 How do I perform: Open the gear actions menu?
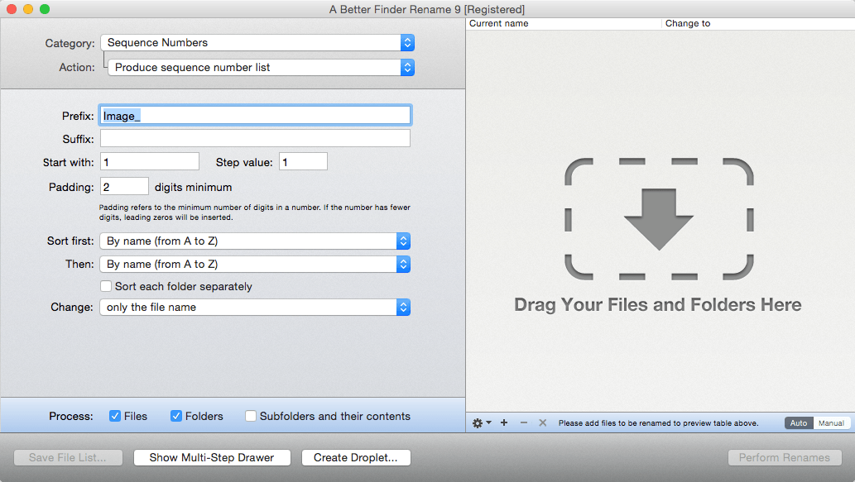coord(482,423)
